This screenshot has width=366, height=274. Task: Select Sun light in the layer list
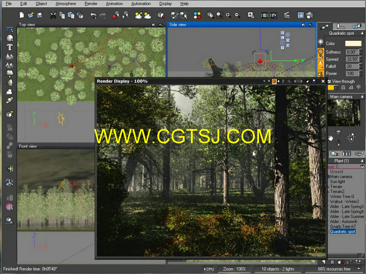pos(338,181)
